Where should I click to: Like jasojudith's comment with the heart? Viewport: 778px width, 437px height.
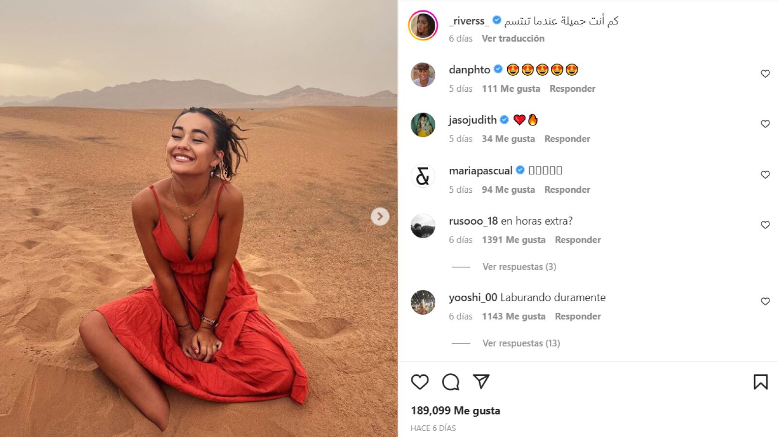pos(765,124)
